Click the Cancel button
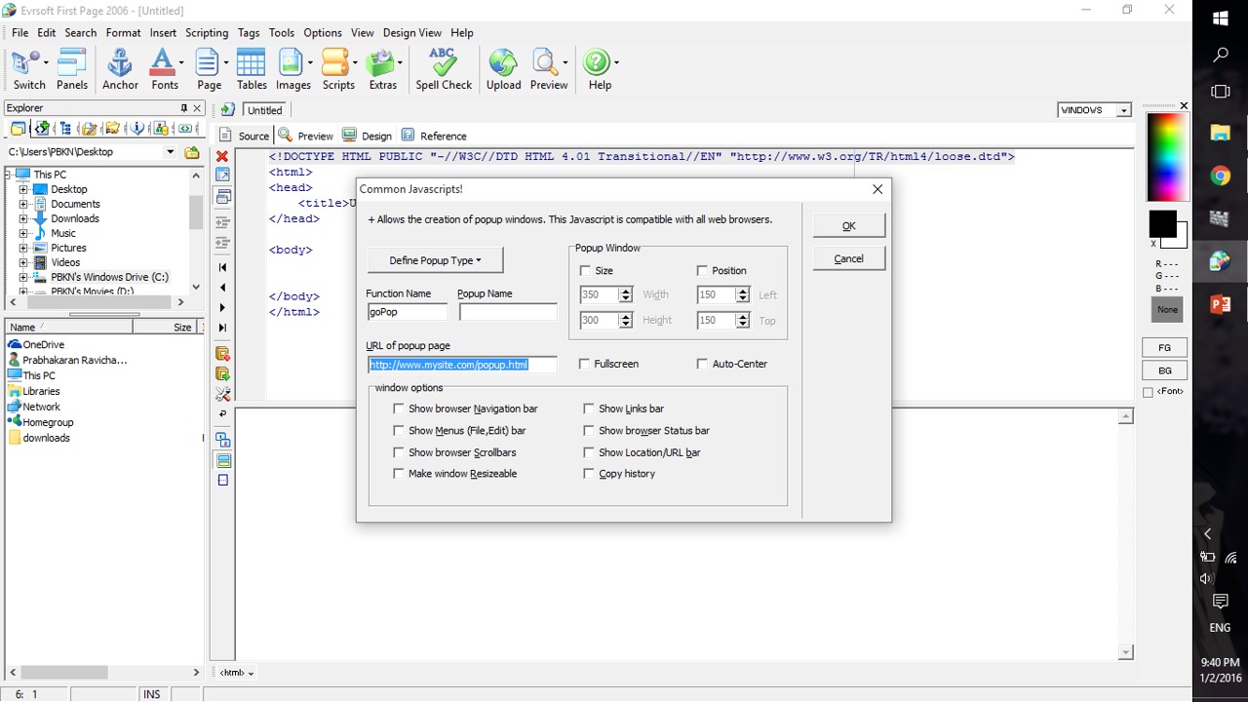The image size is (1248, 702). pos(848,258)
